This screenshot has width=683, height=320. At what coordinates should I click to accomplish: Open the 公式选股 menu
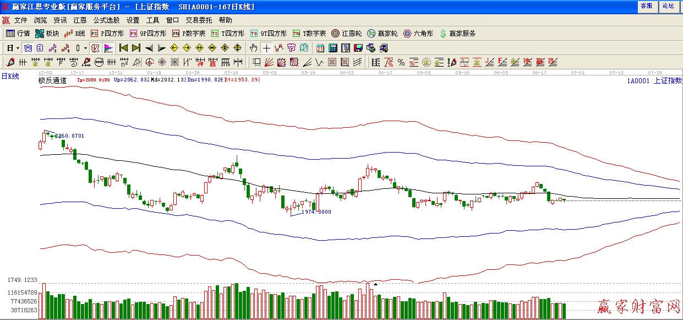106,20
